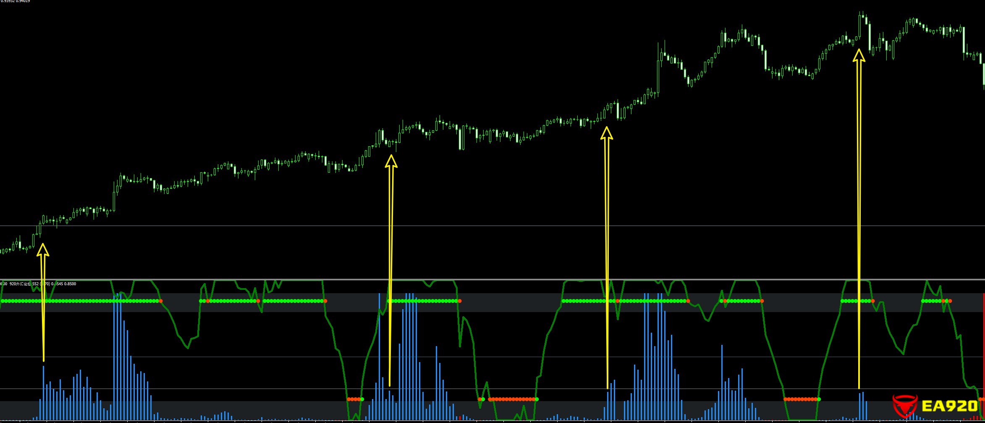Select the leftmost yellow arrow head
This screenshot has height=423, width=985.
(43, 249)
